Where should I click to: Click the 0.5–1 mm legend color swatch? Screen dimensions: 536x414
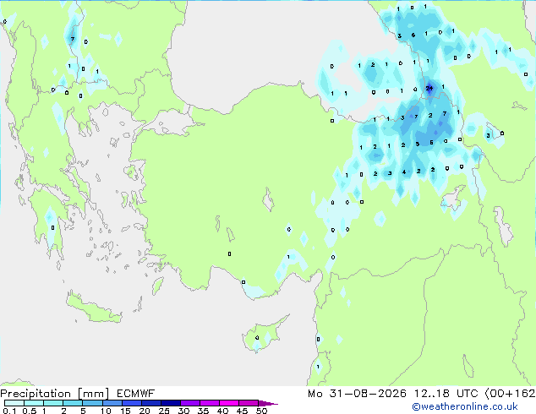coord(34,403)
